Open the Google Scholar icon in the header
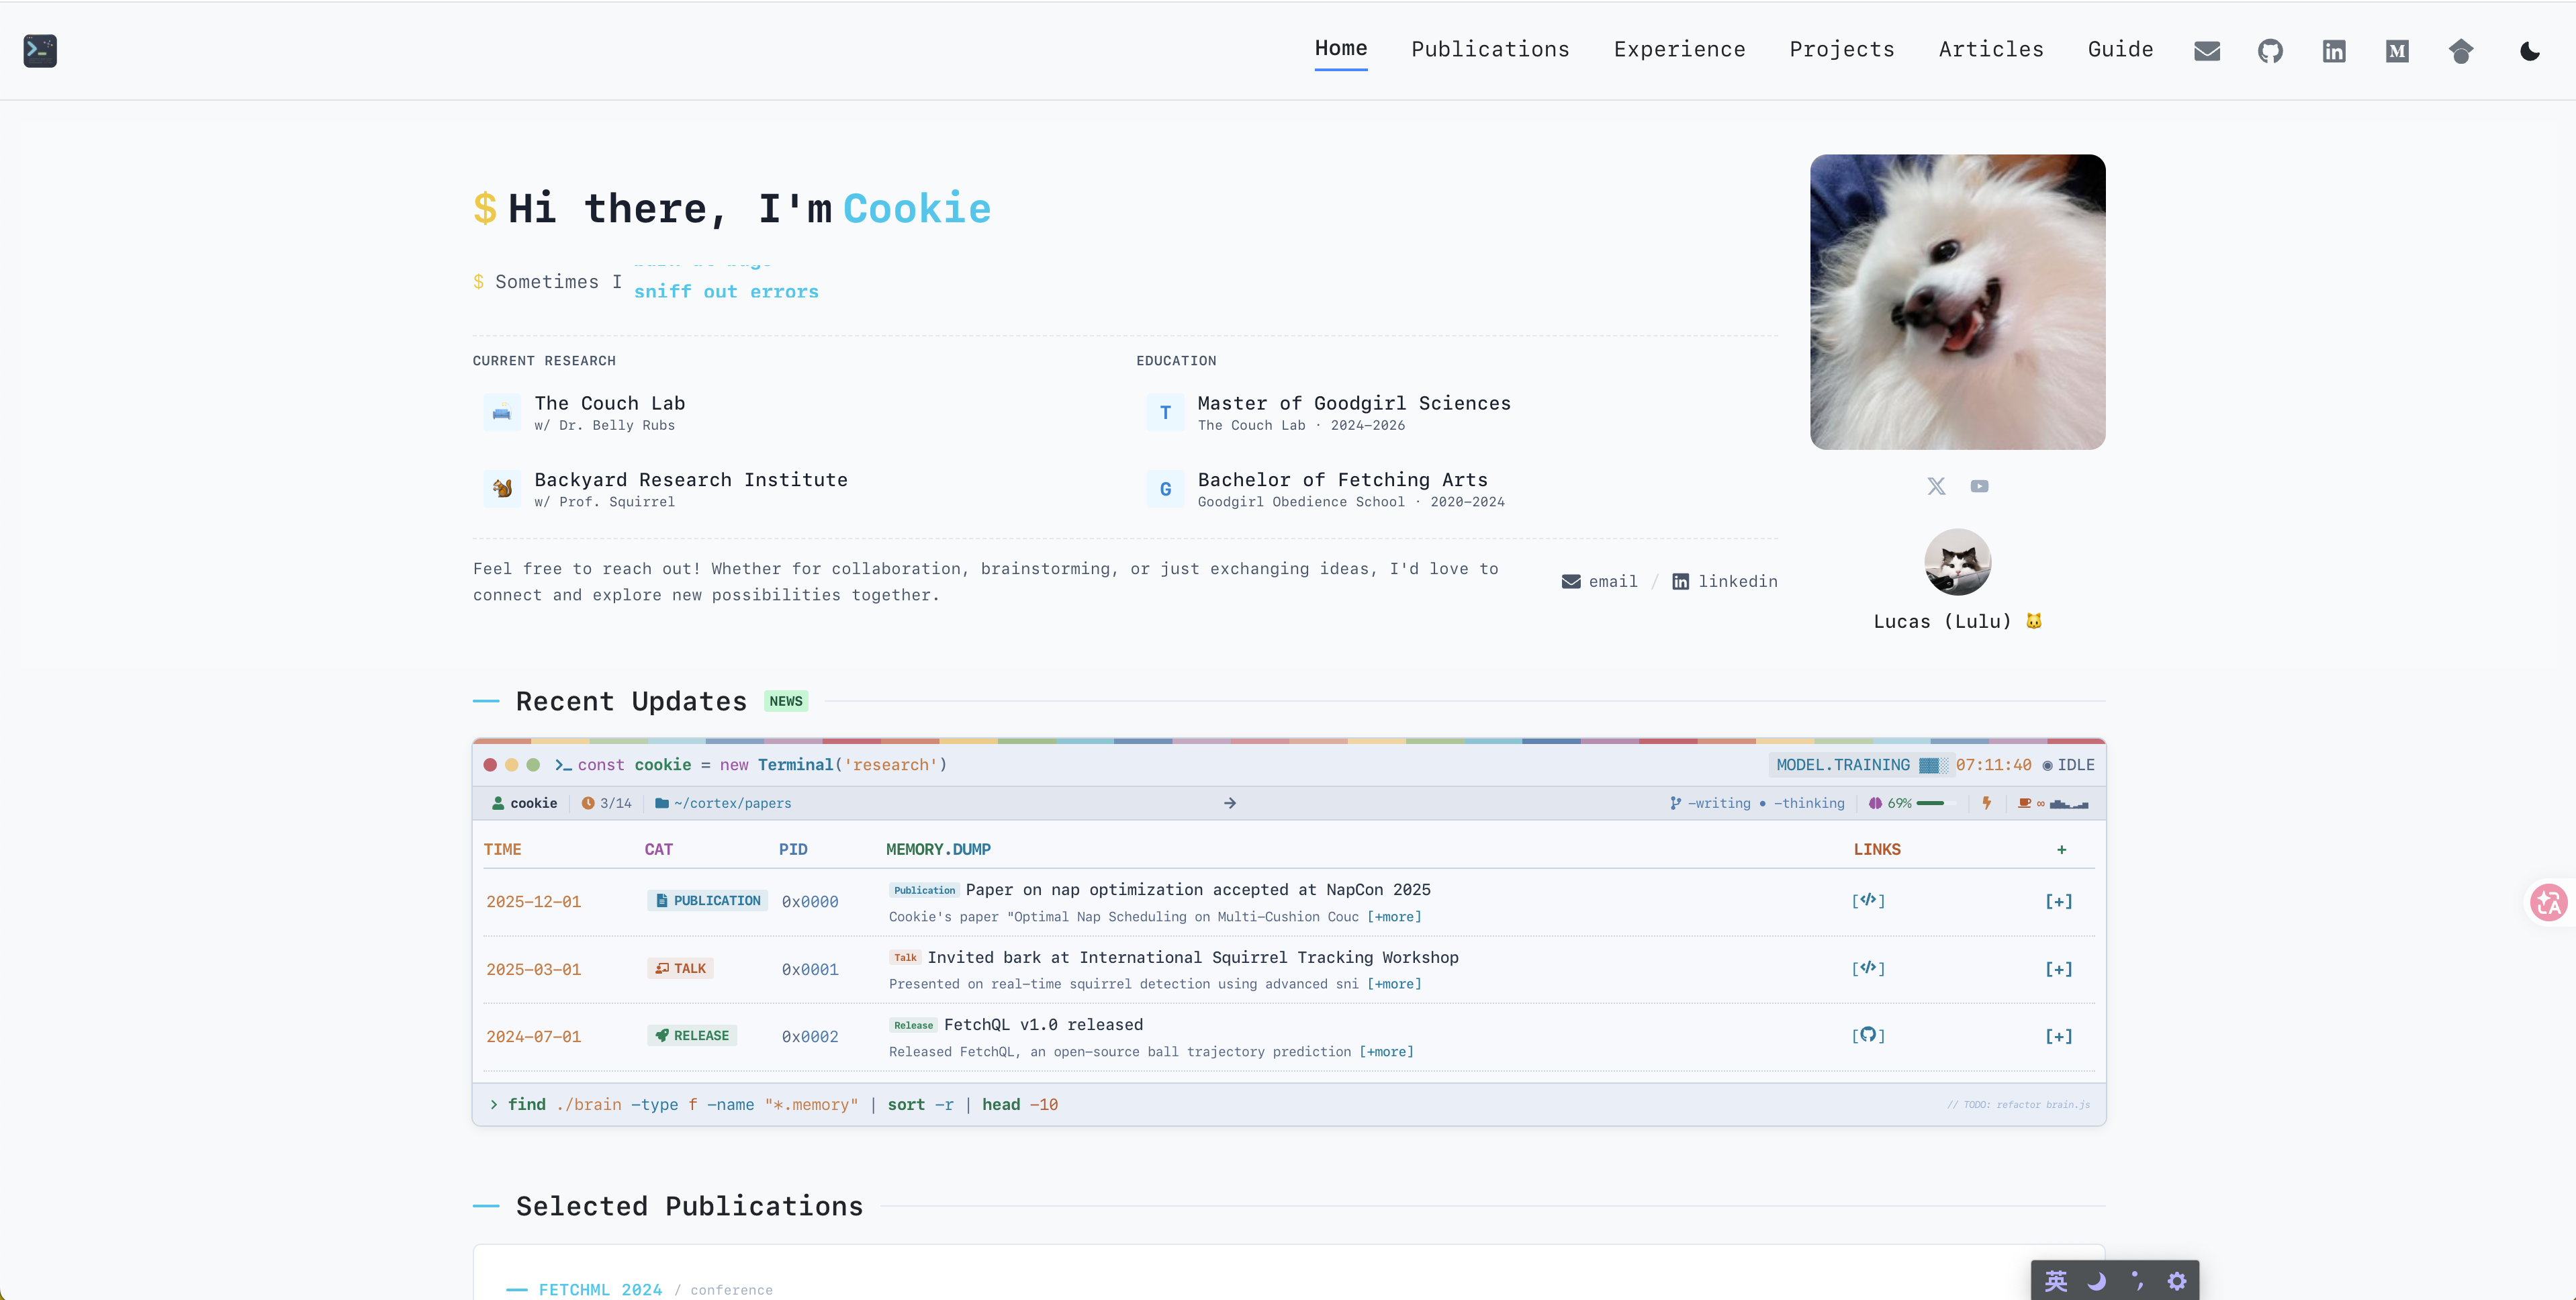Image resolution: width=2576 pixels, height=1300 pixels. 2461,51
